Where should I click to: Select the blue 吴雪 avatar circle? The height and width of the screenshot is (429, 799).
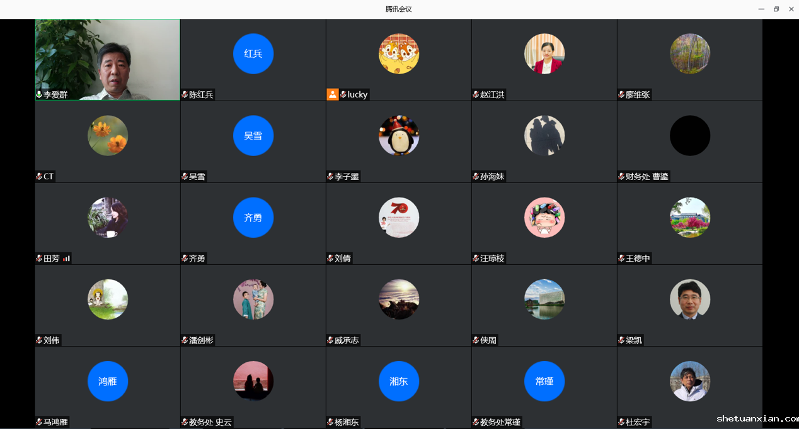click(253, 136)
